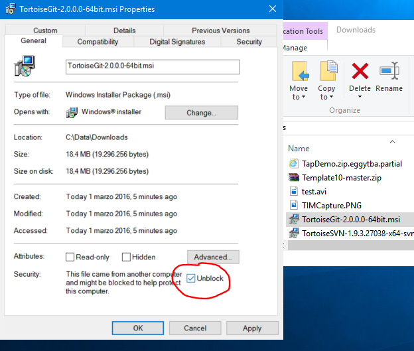The image size is (414, 351).
Task: Expand the Move to dropdown arrow
Action: [x=303, y=98]
